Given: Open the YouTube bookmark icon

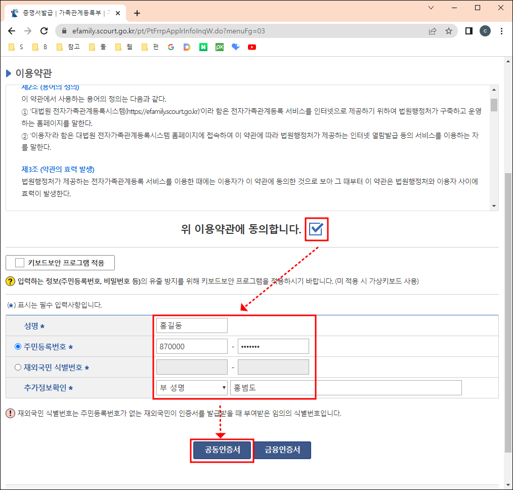Looking at the screenshot, I should click(252, 47).
